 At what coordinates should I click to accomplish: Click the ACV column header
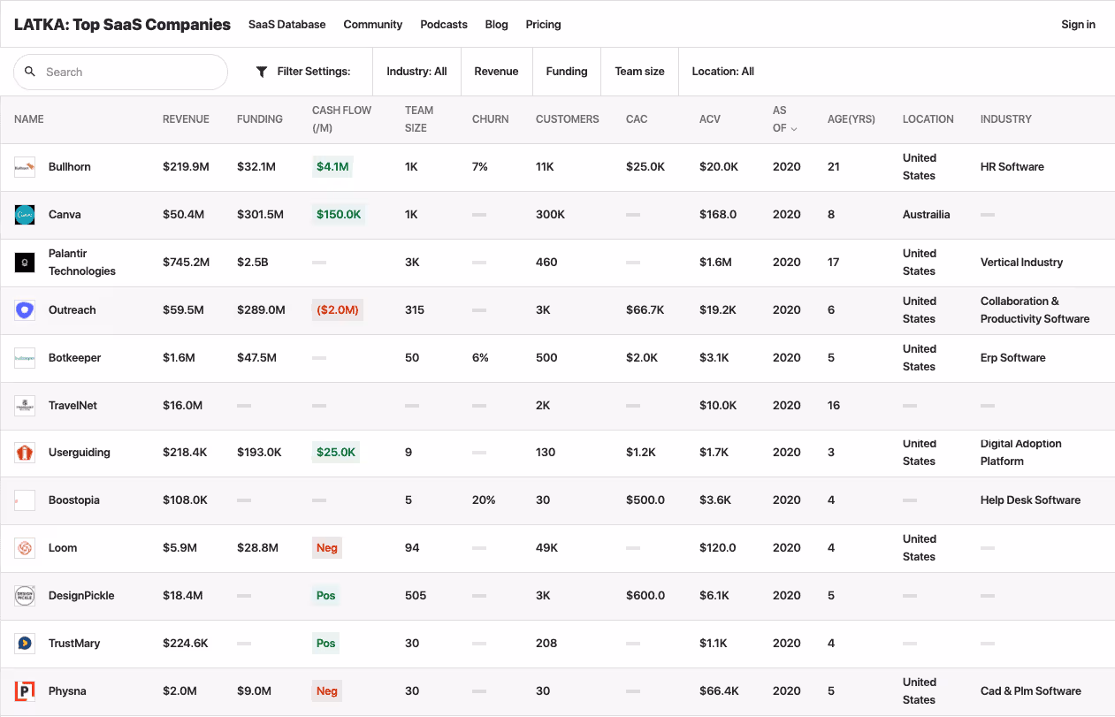[711, 119]
